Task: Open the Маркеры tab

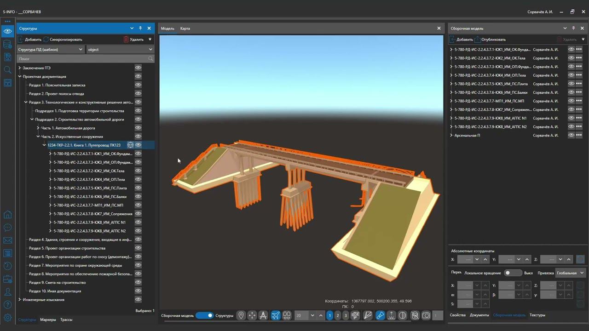Action: [x=48, y=320]
